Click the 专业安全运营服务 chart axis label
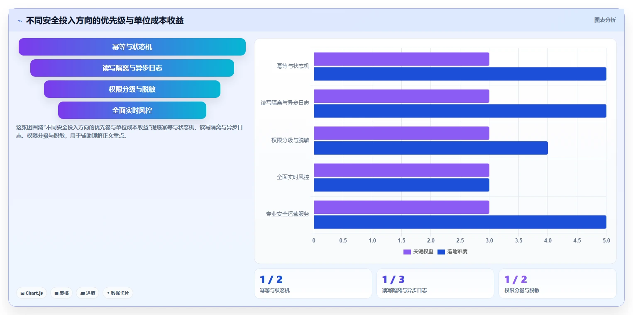The width and height of the screenshot is (633, 315). [288, 214]
